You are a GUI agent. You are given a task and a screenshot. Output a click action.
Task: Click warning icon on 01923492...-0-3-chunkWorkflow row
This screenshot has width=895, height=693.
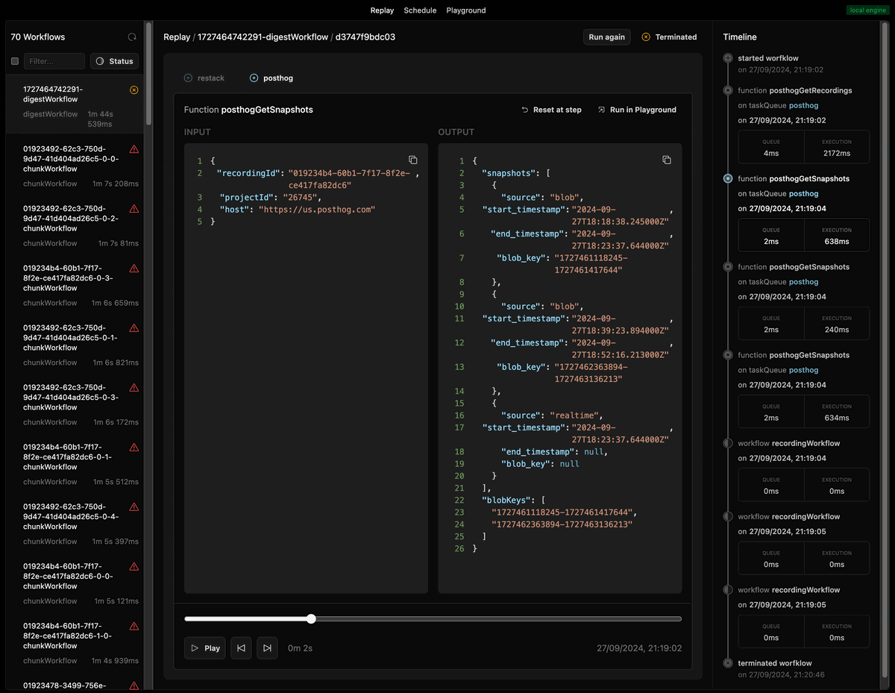tap(134, 388)
